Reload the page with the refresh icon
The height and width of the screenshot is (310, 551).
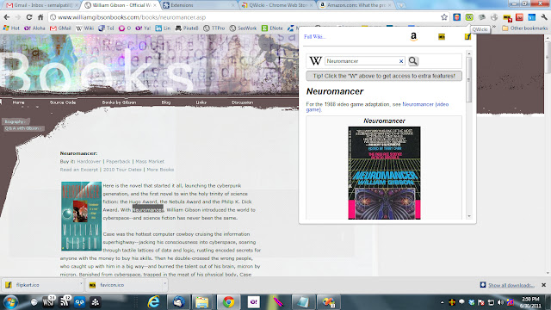pyautogui.click(x=29, y=17)
